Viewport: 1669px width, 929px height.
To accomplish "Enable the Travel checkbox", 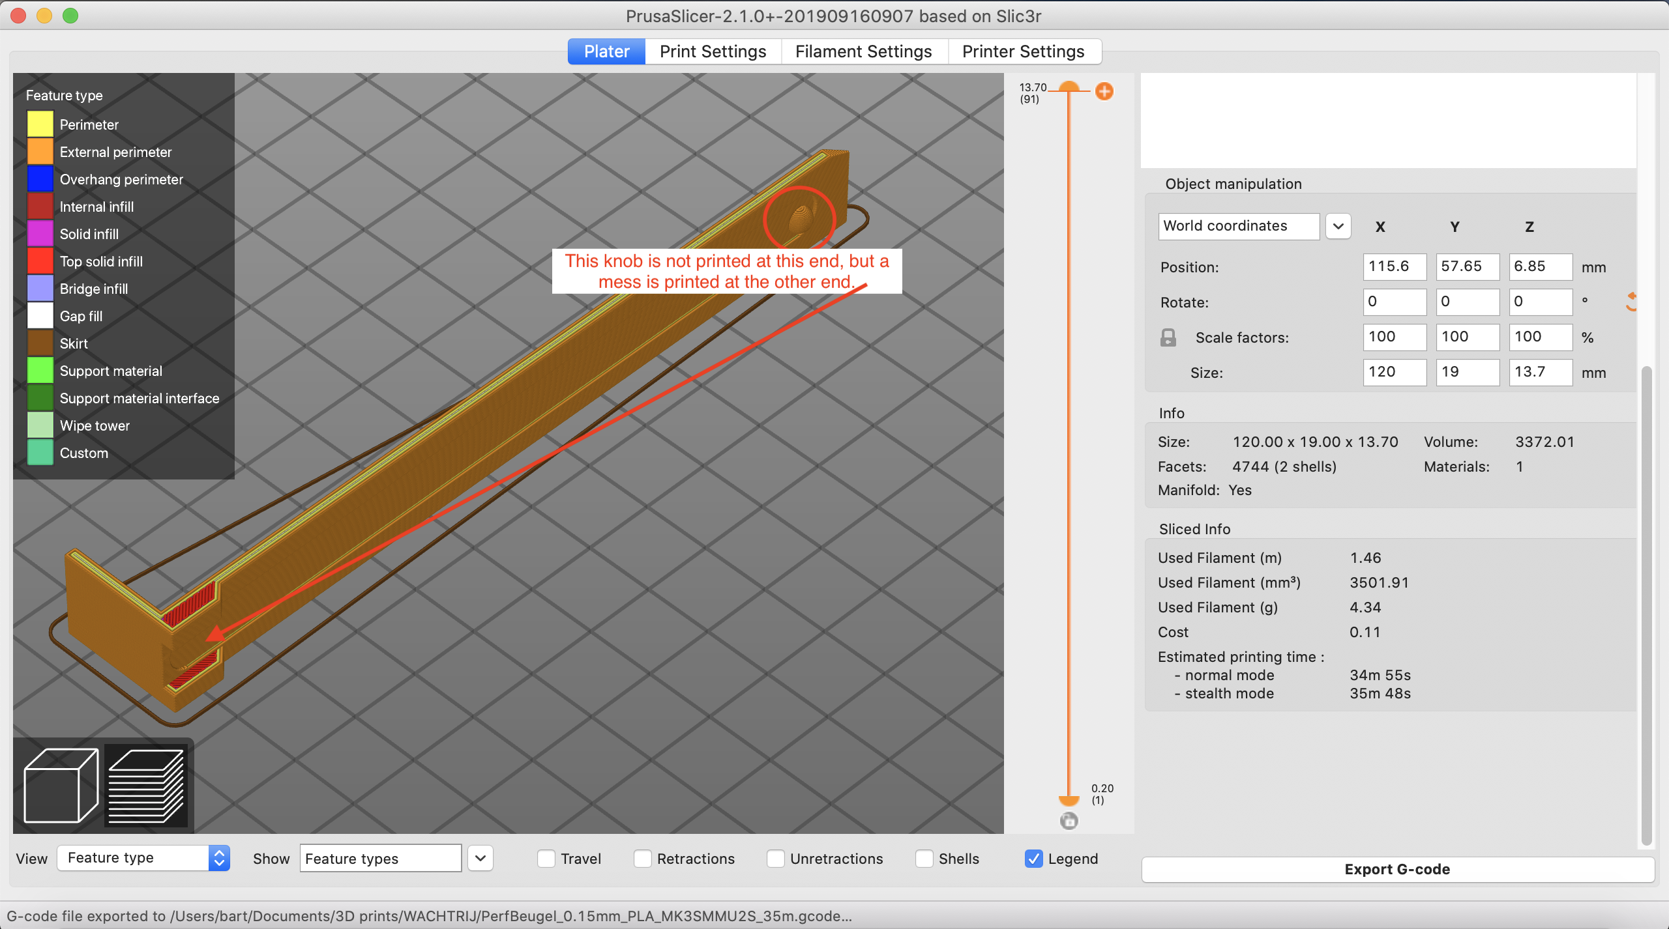I will (546, 859).
